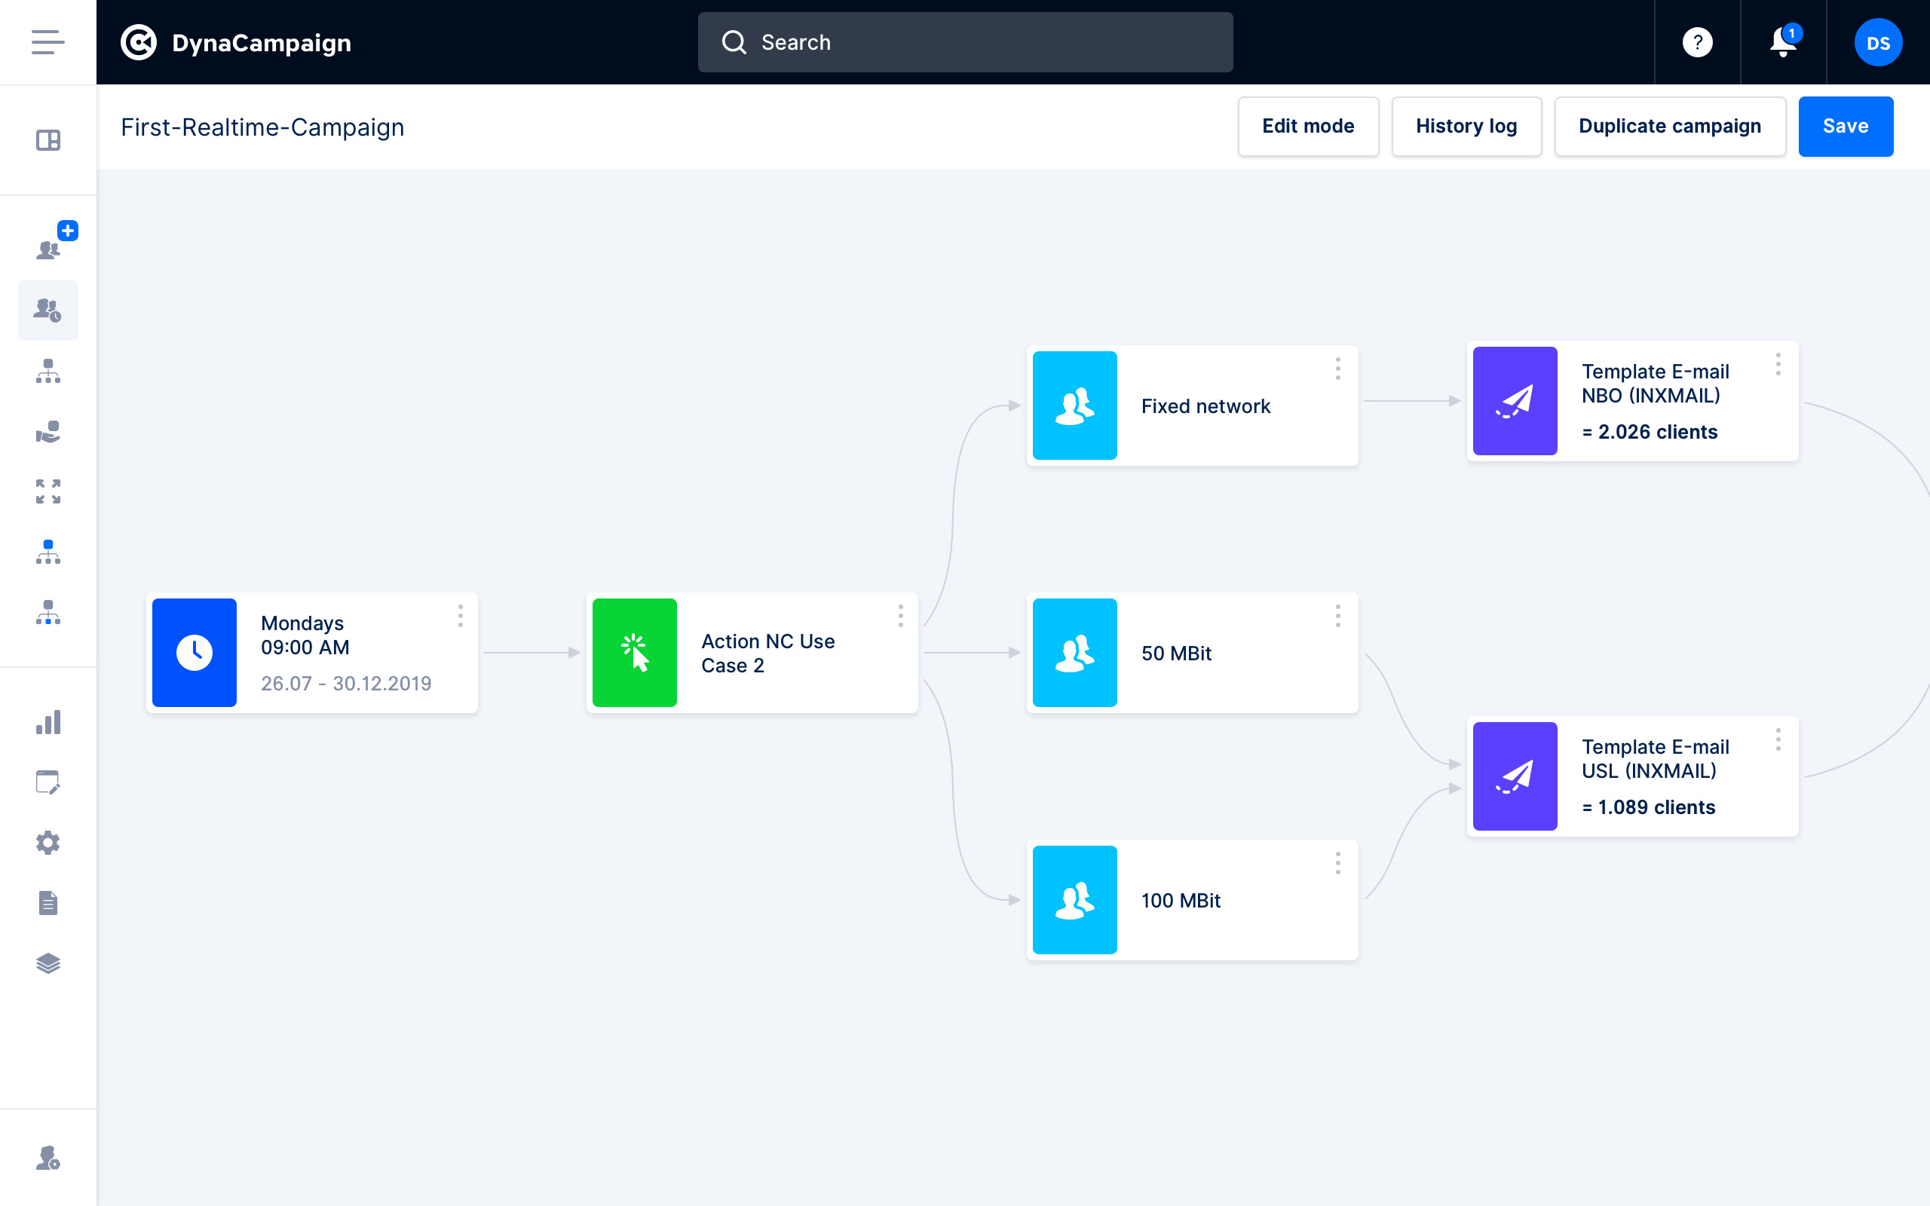Image resolution: width=1930 pixels, height=1206 pixels.
Task: Click the fullscreen expand arrows sidebar icon
Action: [47, 491]
